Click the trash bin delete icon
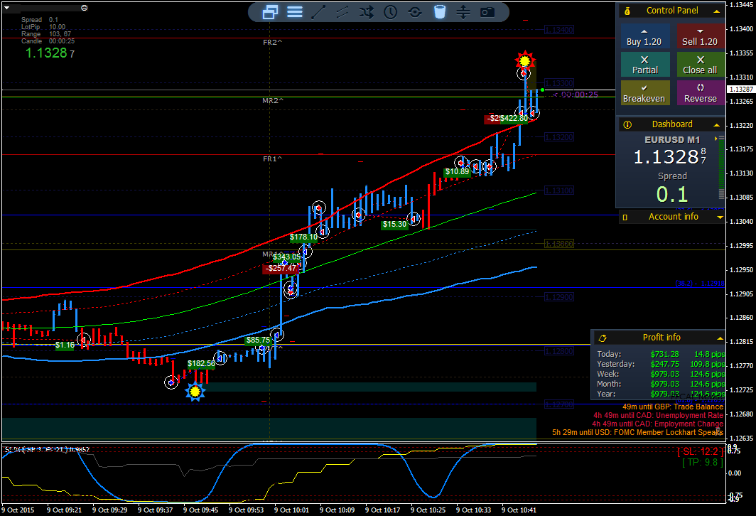The width and height of the screenshot is (756, 516). pyautogui.click(x=439, y=12)
